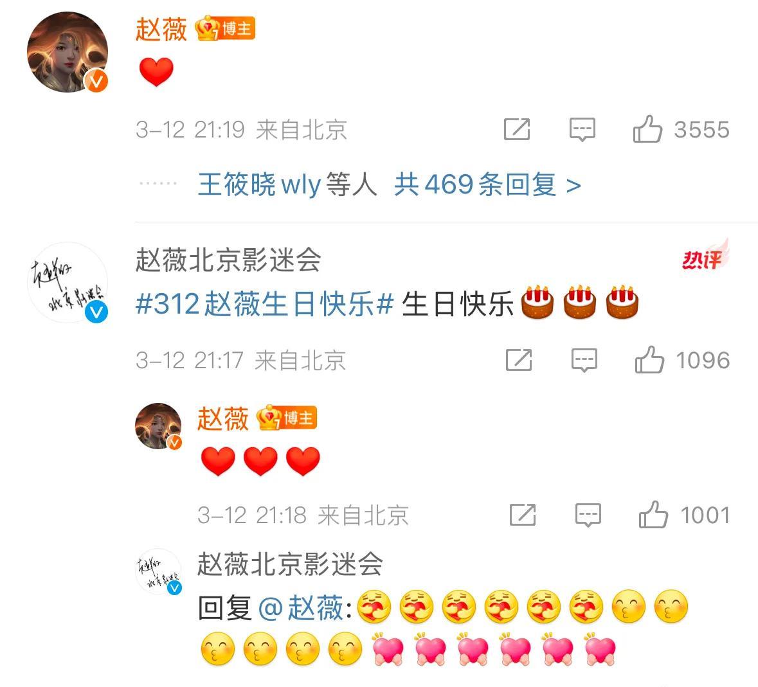View 赵薇's large profile avatar at top
758x687 pixels.
pos(68,52)
